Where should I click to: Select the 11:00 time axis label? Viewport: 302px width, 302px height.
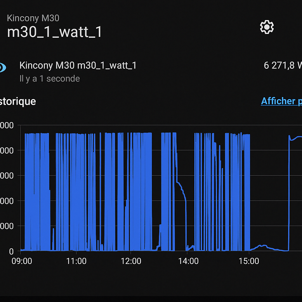pyautogui.click(x=76, y=261)
